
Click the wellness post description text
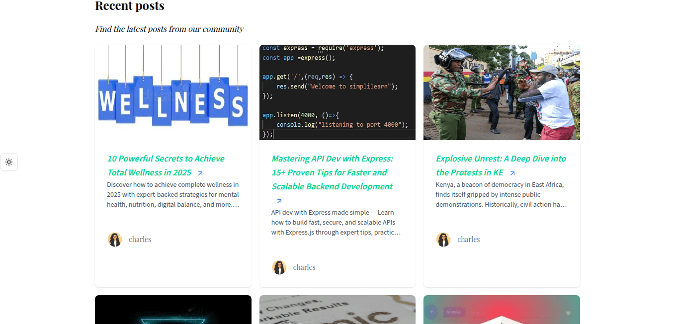pyautogui.click(x=173, y=195)
